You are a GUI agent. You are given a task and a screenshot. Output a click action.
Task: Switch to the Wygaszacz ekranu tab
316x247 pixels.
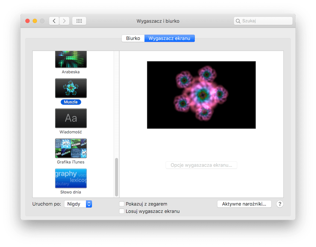[169, 38]
